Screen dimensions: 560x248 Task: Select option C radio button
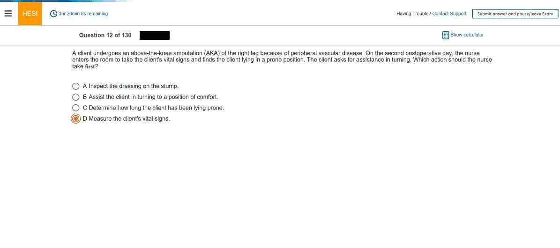point(75,108)
